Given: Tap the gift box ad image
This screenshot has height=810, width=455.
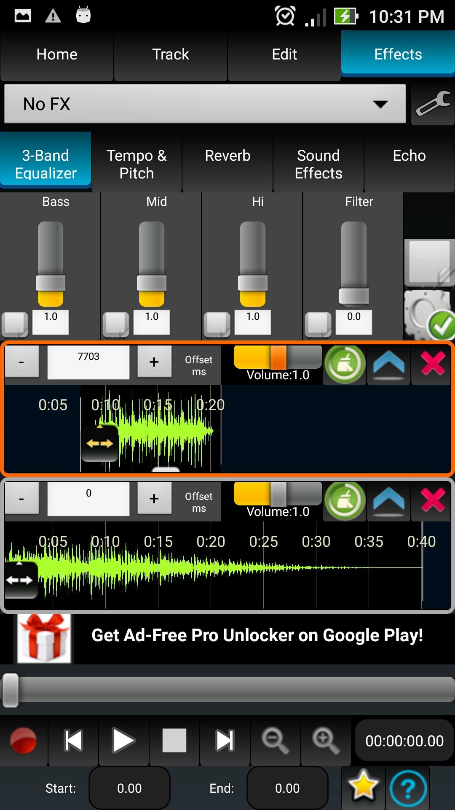Looking at the screenshot, I should pyautogui.click(x=45, y=638).
